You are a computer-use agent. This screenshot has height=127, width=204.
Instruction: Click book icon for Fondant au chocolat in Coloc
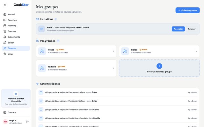click(41, 110)
